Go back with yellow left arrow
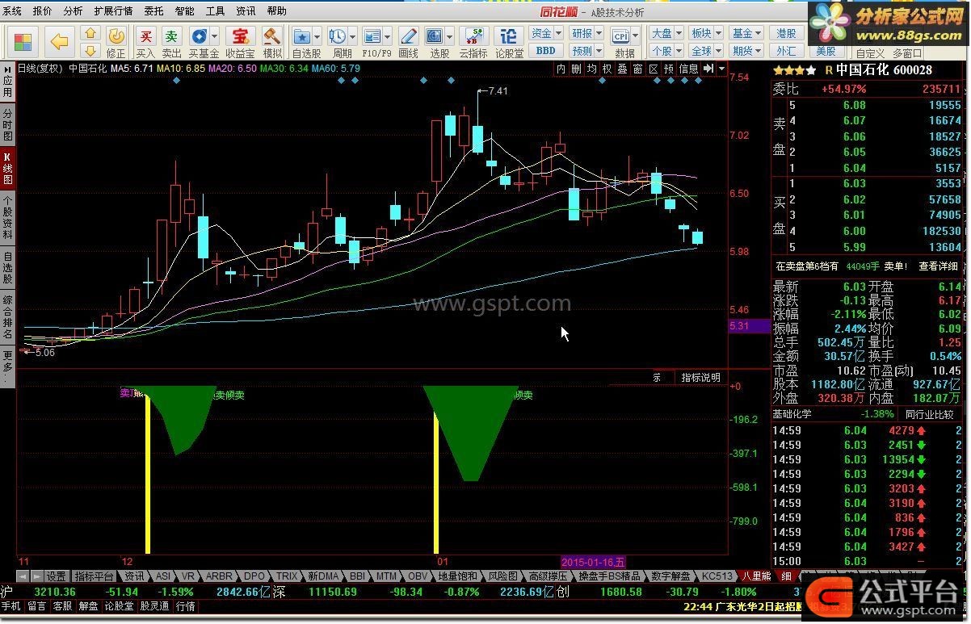Viewport: 971px width, 624px height. (x=59, y=41)
